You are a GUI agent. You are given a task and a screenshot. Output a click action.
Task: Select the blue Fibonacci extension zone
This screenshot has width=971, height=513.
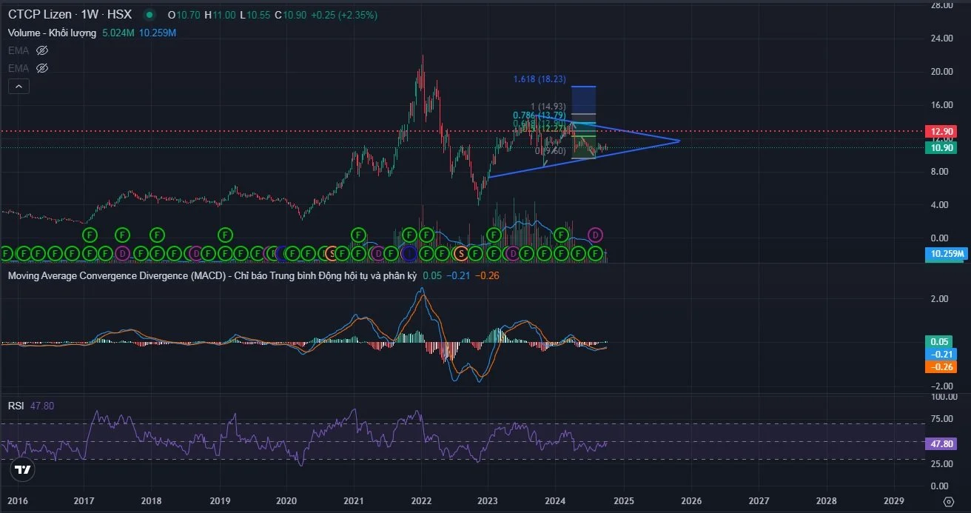tap(584, 100)
